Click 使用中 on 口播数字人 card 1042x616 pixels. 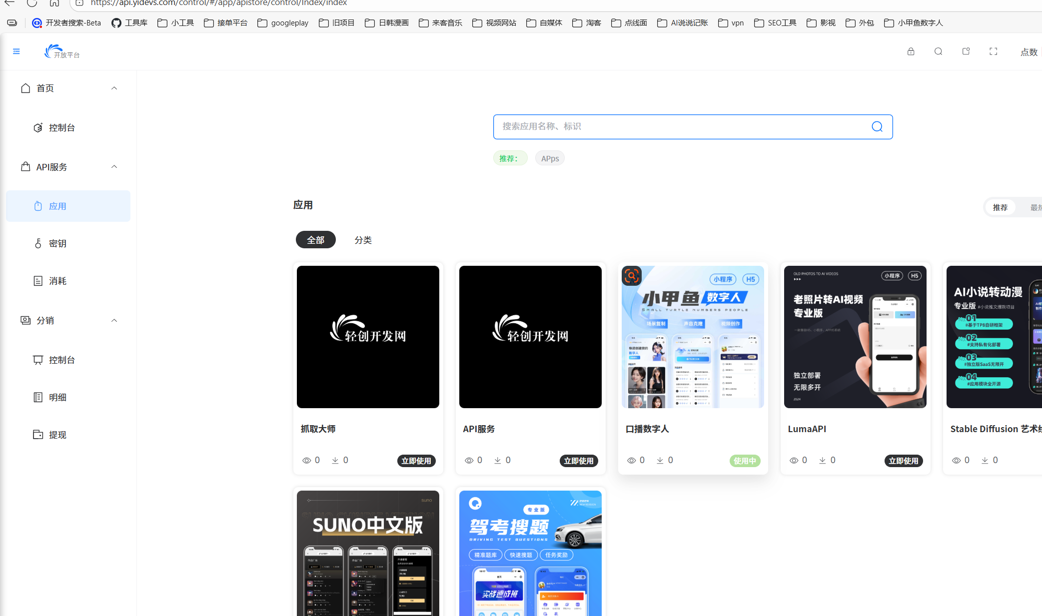click(x=745, y=461)
